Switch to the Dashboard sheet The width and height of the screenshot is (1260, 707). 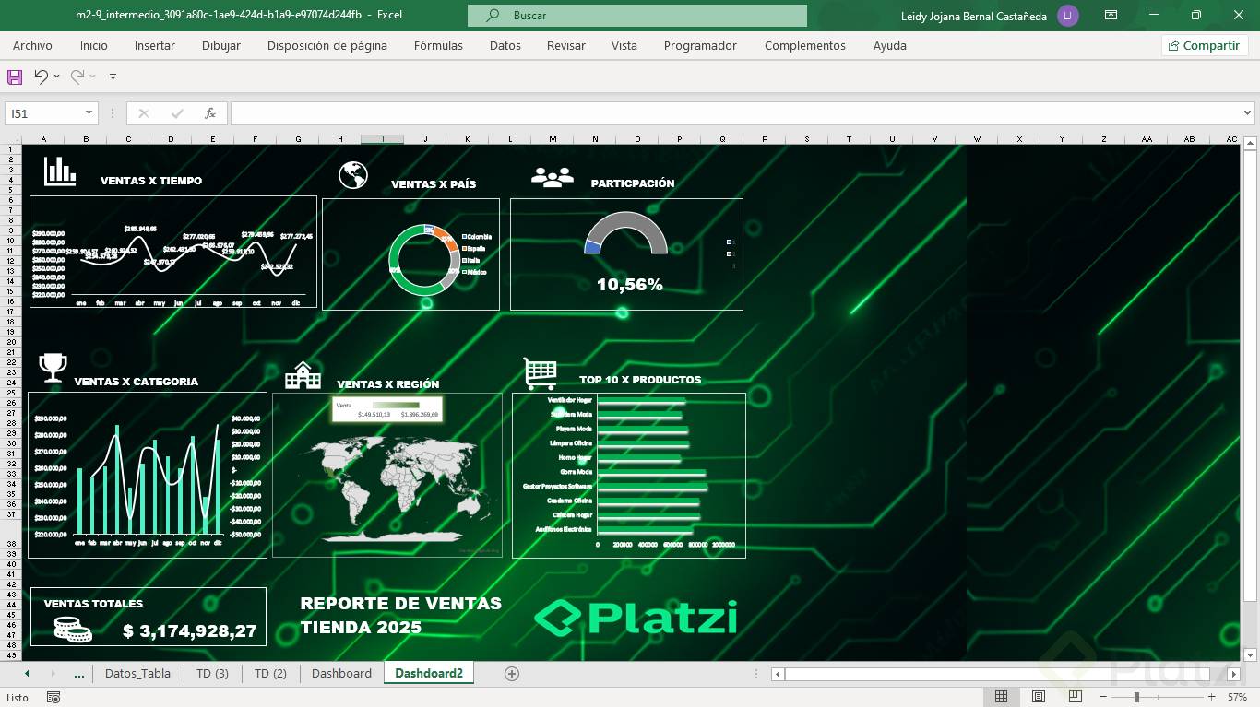[x=341, y=674]
